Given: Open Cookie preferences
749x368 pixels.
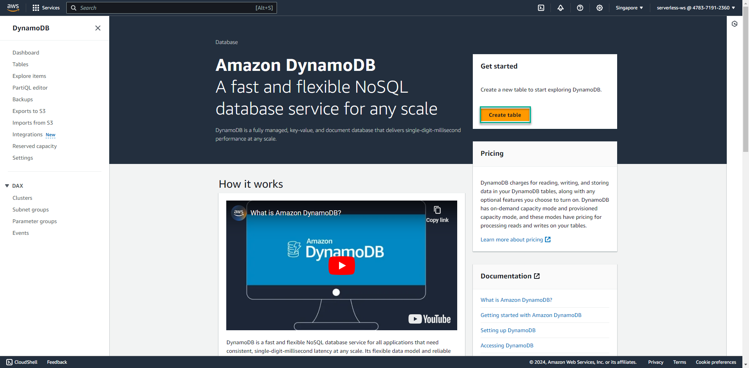Looking at the screenshot, I should tap(716, 362).
